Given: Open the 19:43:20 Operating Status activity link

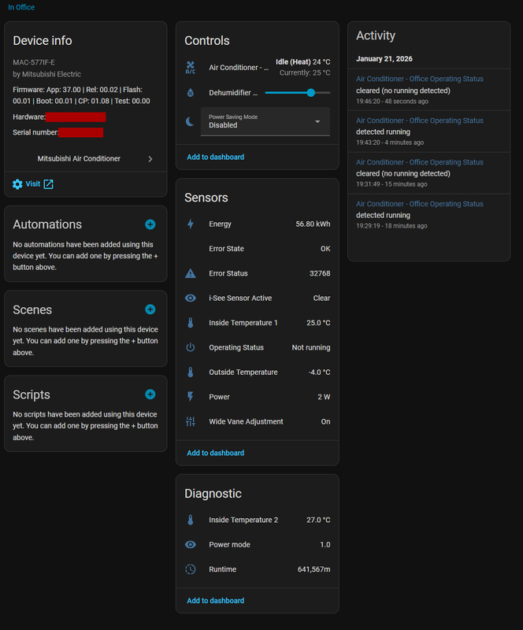Looking at the screenshot, I should [x=419, y=120].
